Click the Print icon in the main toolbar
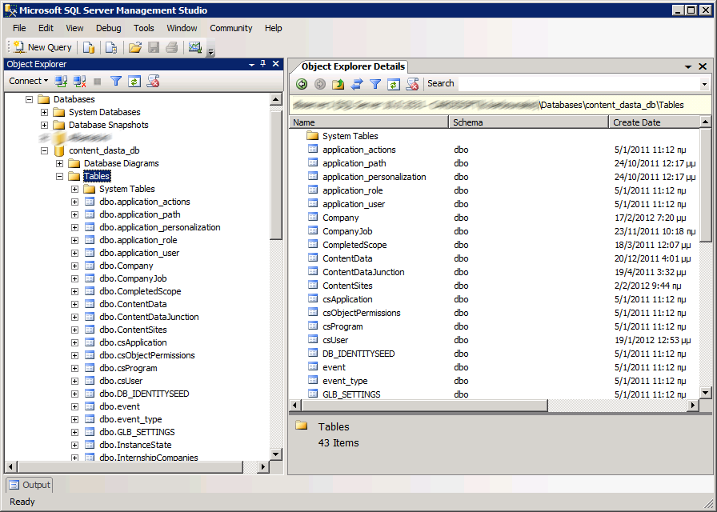 (x=172, y=47)
